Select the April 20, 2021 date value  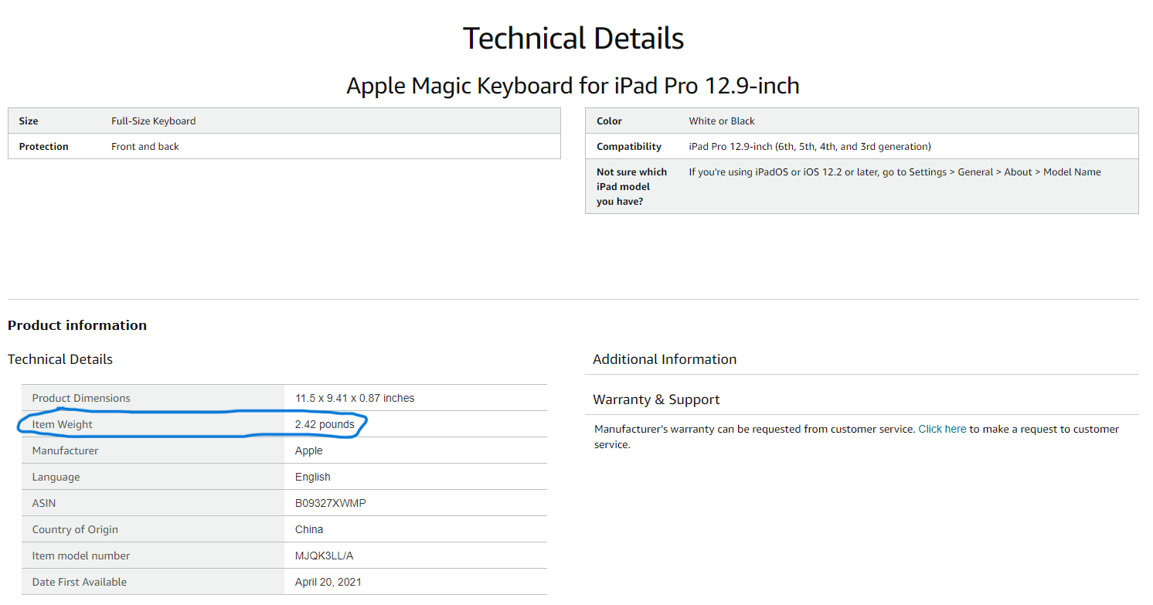328,582
